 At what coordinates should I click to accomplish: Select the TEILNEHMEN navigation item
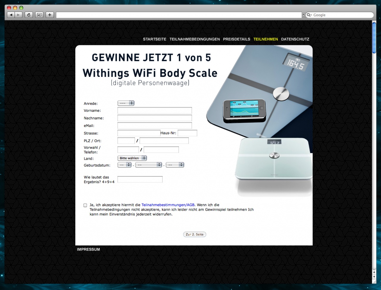coord(266,39)
